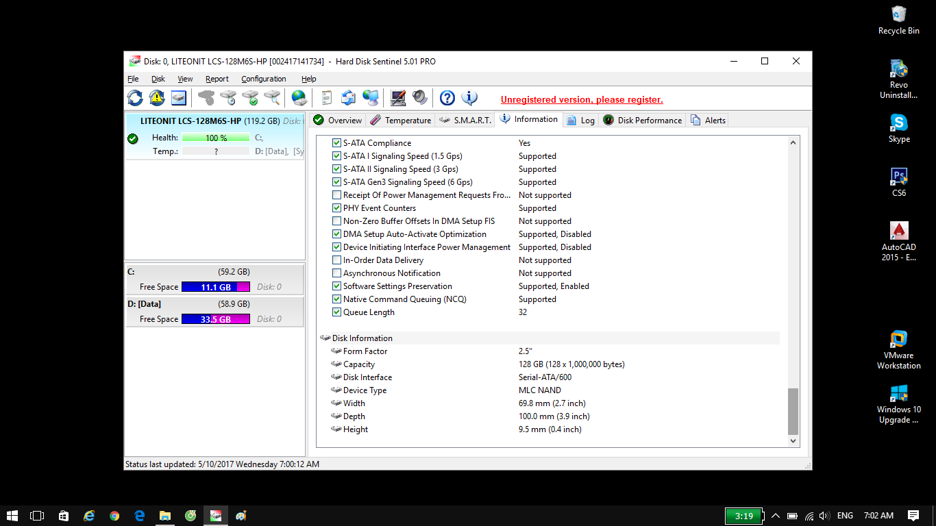Open the File menu

[x=133, y=79]
